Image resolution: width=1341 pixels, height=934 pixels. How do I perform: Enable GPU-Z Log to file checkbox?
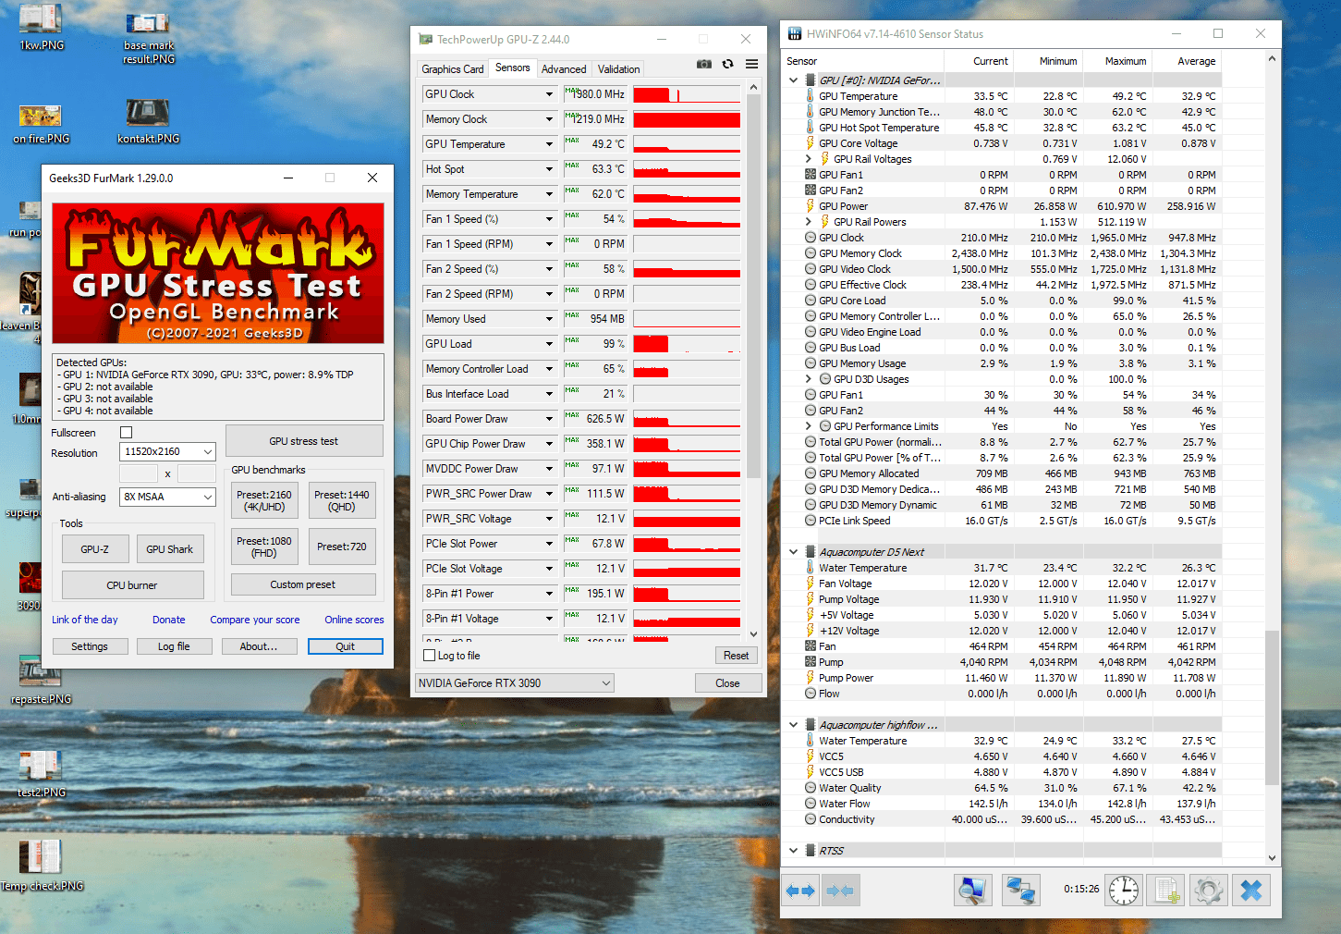[429, 656]
